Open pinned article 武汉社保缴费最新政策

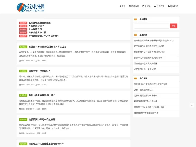point(40,23)
